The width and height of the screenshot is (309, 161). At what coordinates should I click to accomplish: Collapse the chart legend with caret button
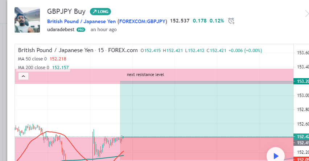pyautogui.click(x=23, y=76)
